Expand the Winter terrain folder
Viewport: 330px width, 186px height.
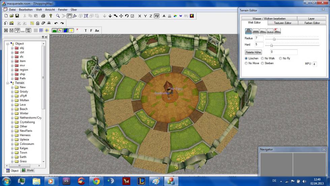[12, 113]
